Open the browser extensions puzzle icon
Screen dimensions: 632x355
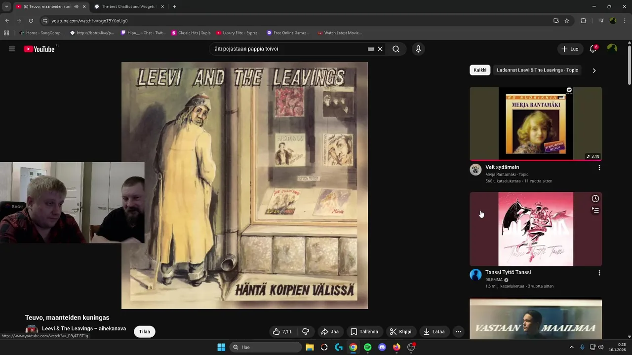583,21
